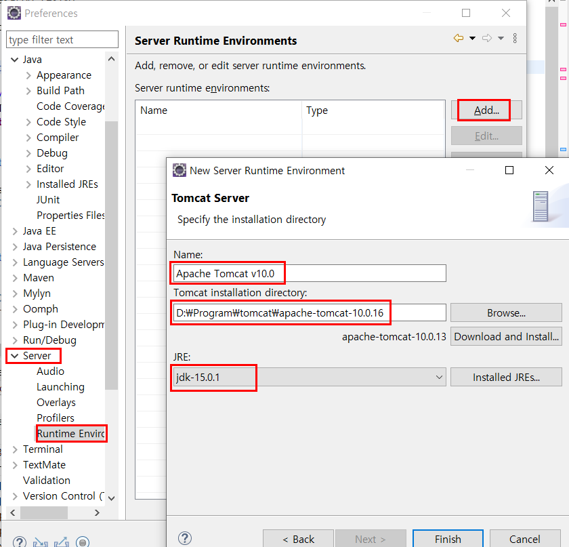Image resolution: width=569 pixels, height=547 pixels.
Task: Select Mylyn in the preferences tree
Action: 37,293
